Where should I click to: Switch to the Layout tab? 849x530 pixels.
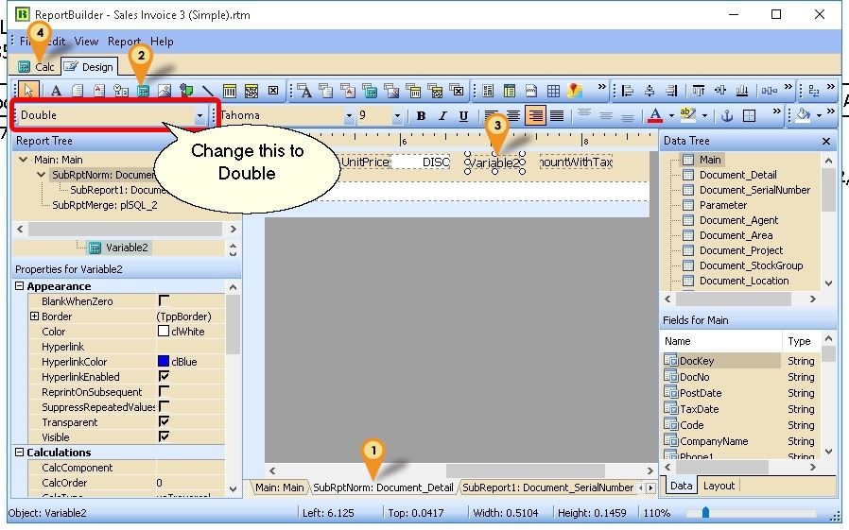coord(719,486)
